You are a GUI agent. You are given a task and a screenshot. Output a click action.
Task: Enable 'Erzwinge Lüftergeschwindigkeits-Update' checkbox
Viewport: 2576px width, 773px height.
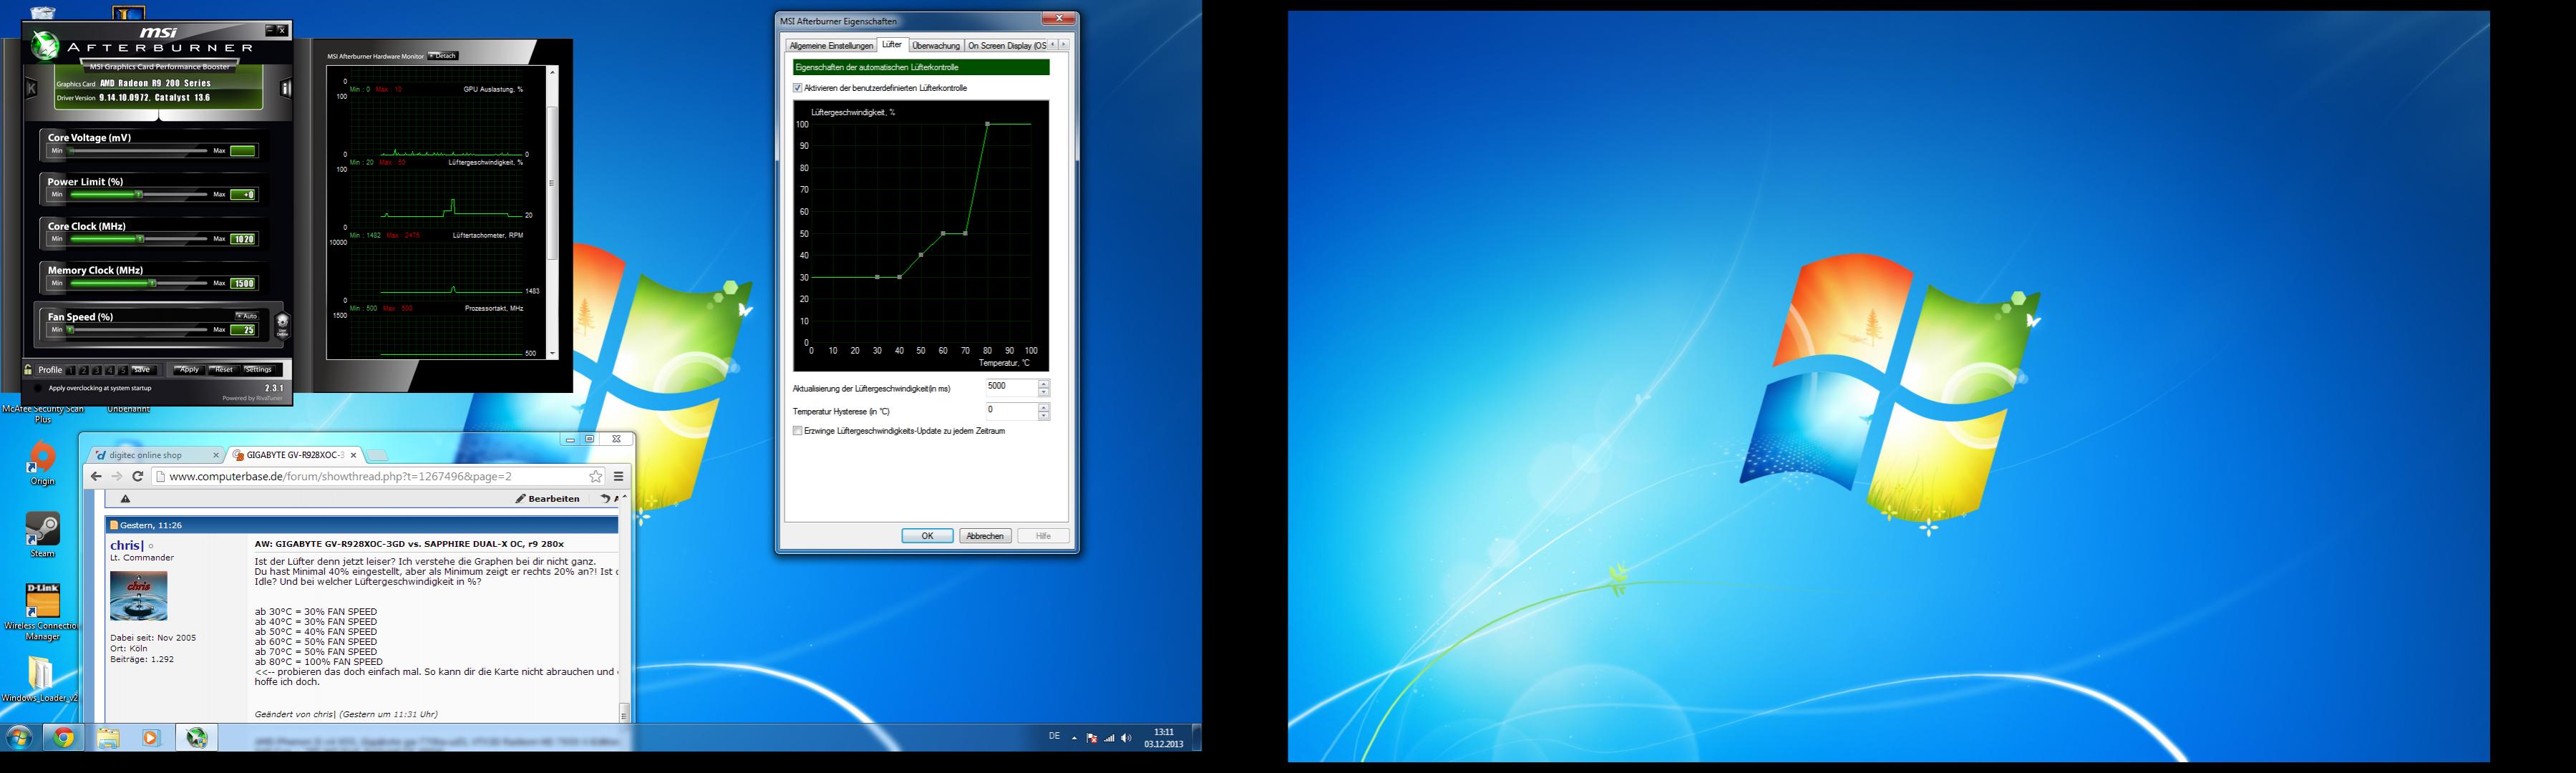pyautogui.click(x=798, y=431)
